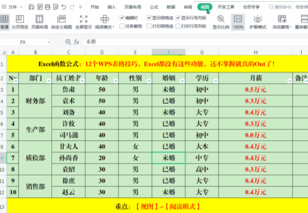Open the 婚姻 column filter dropdown

[x=182, y=81]
